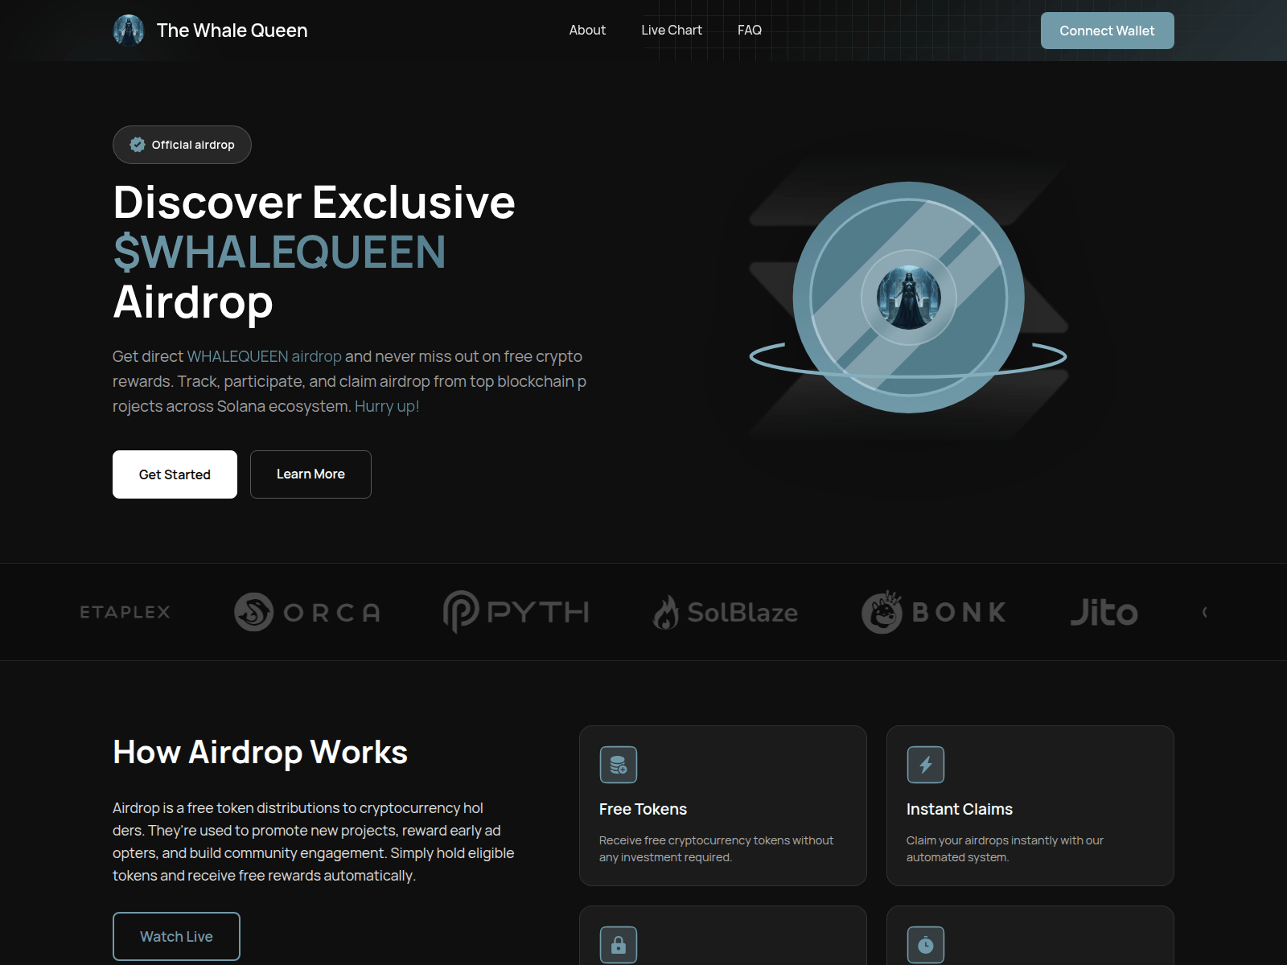Screen dimensions: 1287x965
Task: Go to the Live Chart page
Action: [x=672, y=31]
